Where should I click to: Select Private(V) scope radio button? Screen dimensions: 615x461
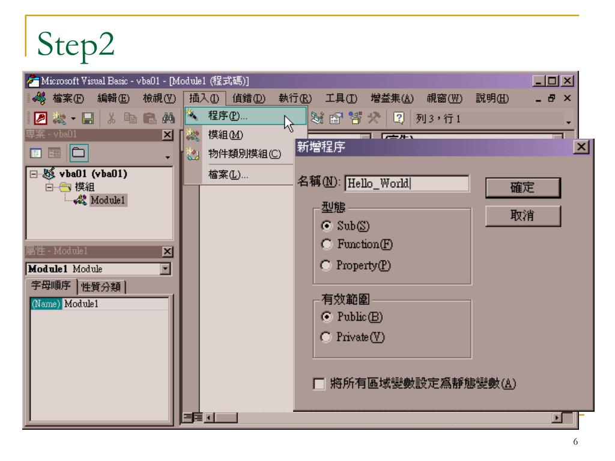coord(326,337)
